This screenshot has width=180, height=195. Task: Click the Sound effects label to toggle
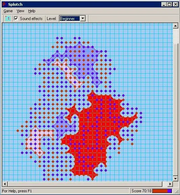point(31,19)
